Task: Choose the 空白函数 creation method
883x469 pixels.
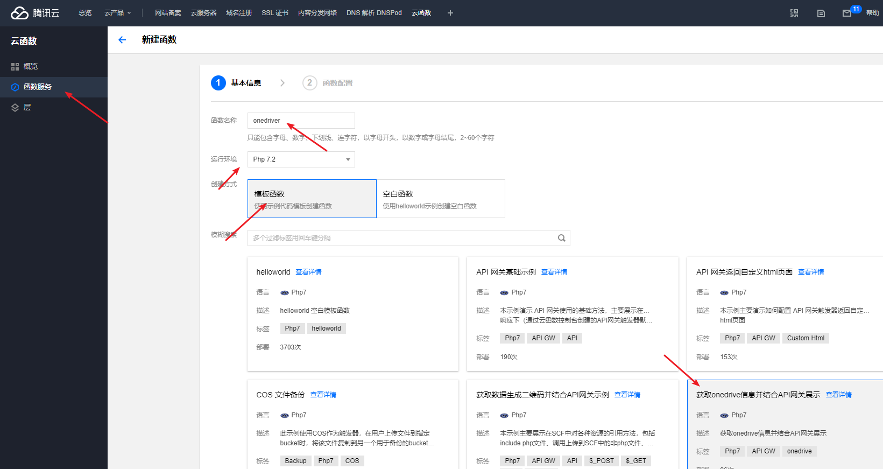Action: point(441,199)
